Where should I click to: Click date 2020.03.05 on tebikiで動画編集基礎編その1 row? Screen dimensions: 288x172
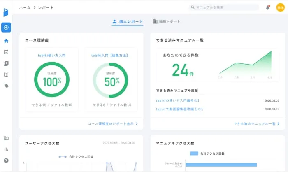(272, 109)
